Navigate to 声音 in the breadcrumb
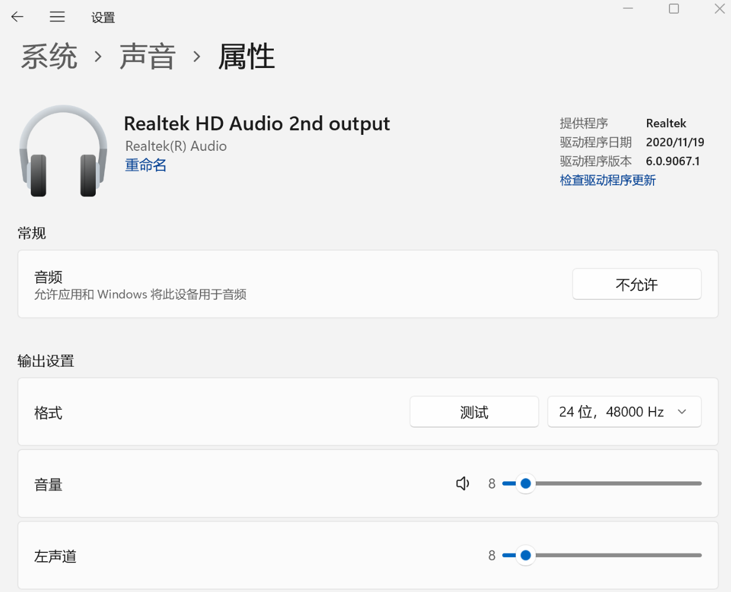731x592 pixels. (147, 56)
